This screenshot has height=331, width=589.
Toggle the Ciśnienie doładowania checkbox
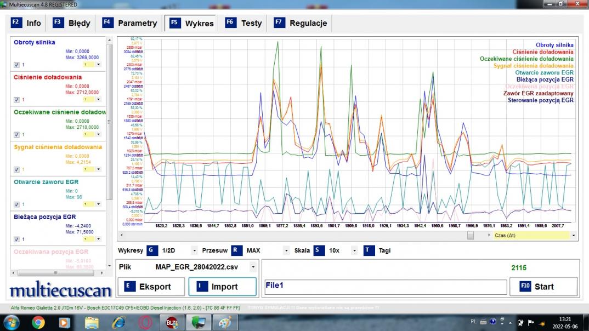click(x=16, y=100)
